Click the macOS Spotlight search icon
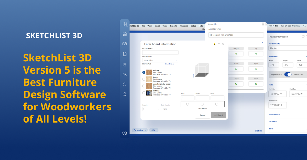Viewport: 307px width, 160px height. coord(304,26)
